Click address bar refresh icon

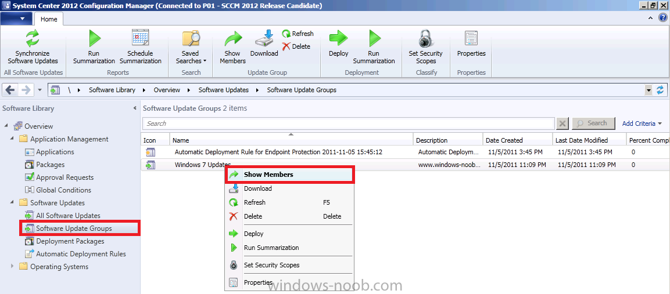661,90
